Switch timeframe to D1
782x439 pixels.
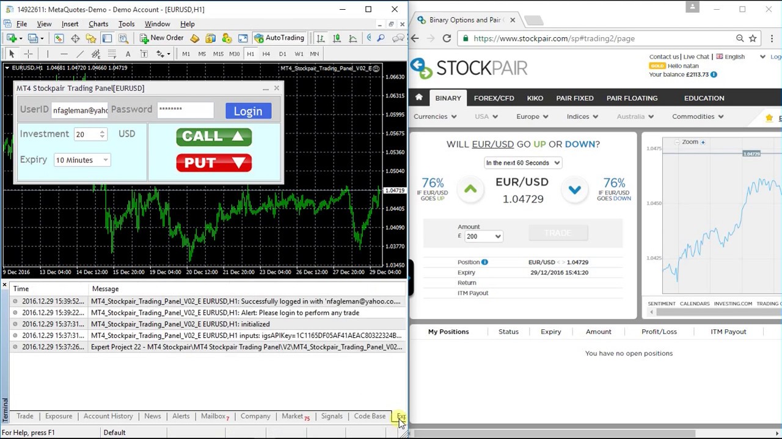[x=282, y=54]
